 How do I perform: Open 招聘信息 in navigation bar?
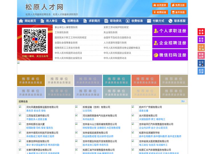tap(73, 21)
